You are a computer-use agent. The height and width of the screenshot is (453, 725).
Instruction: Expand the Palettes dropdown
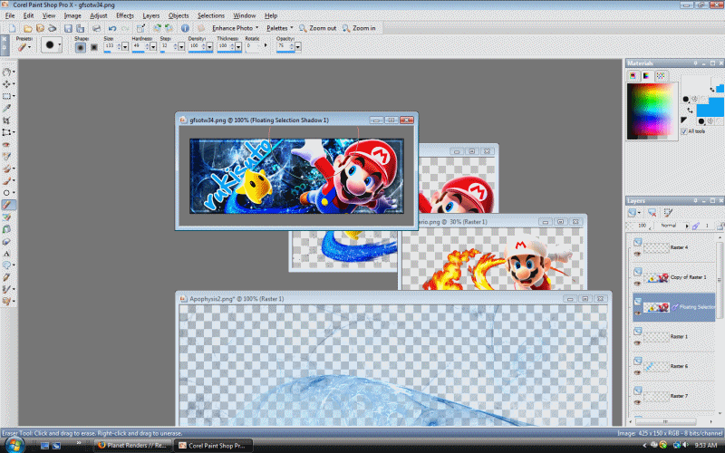tap(279, 28)
